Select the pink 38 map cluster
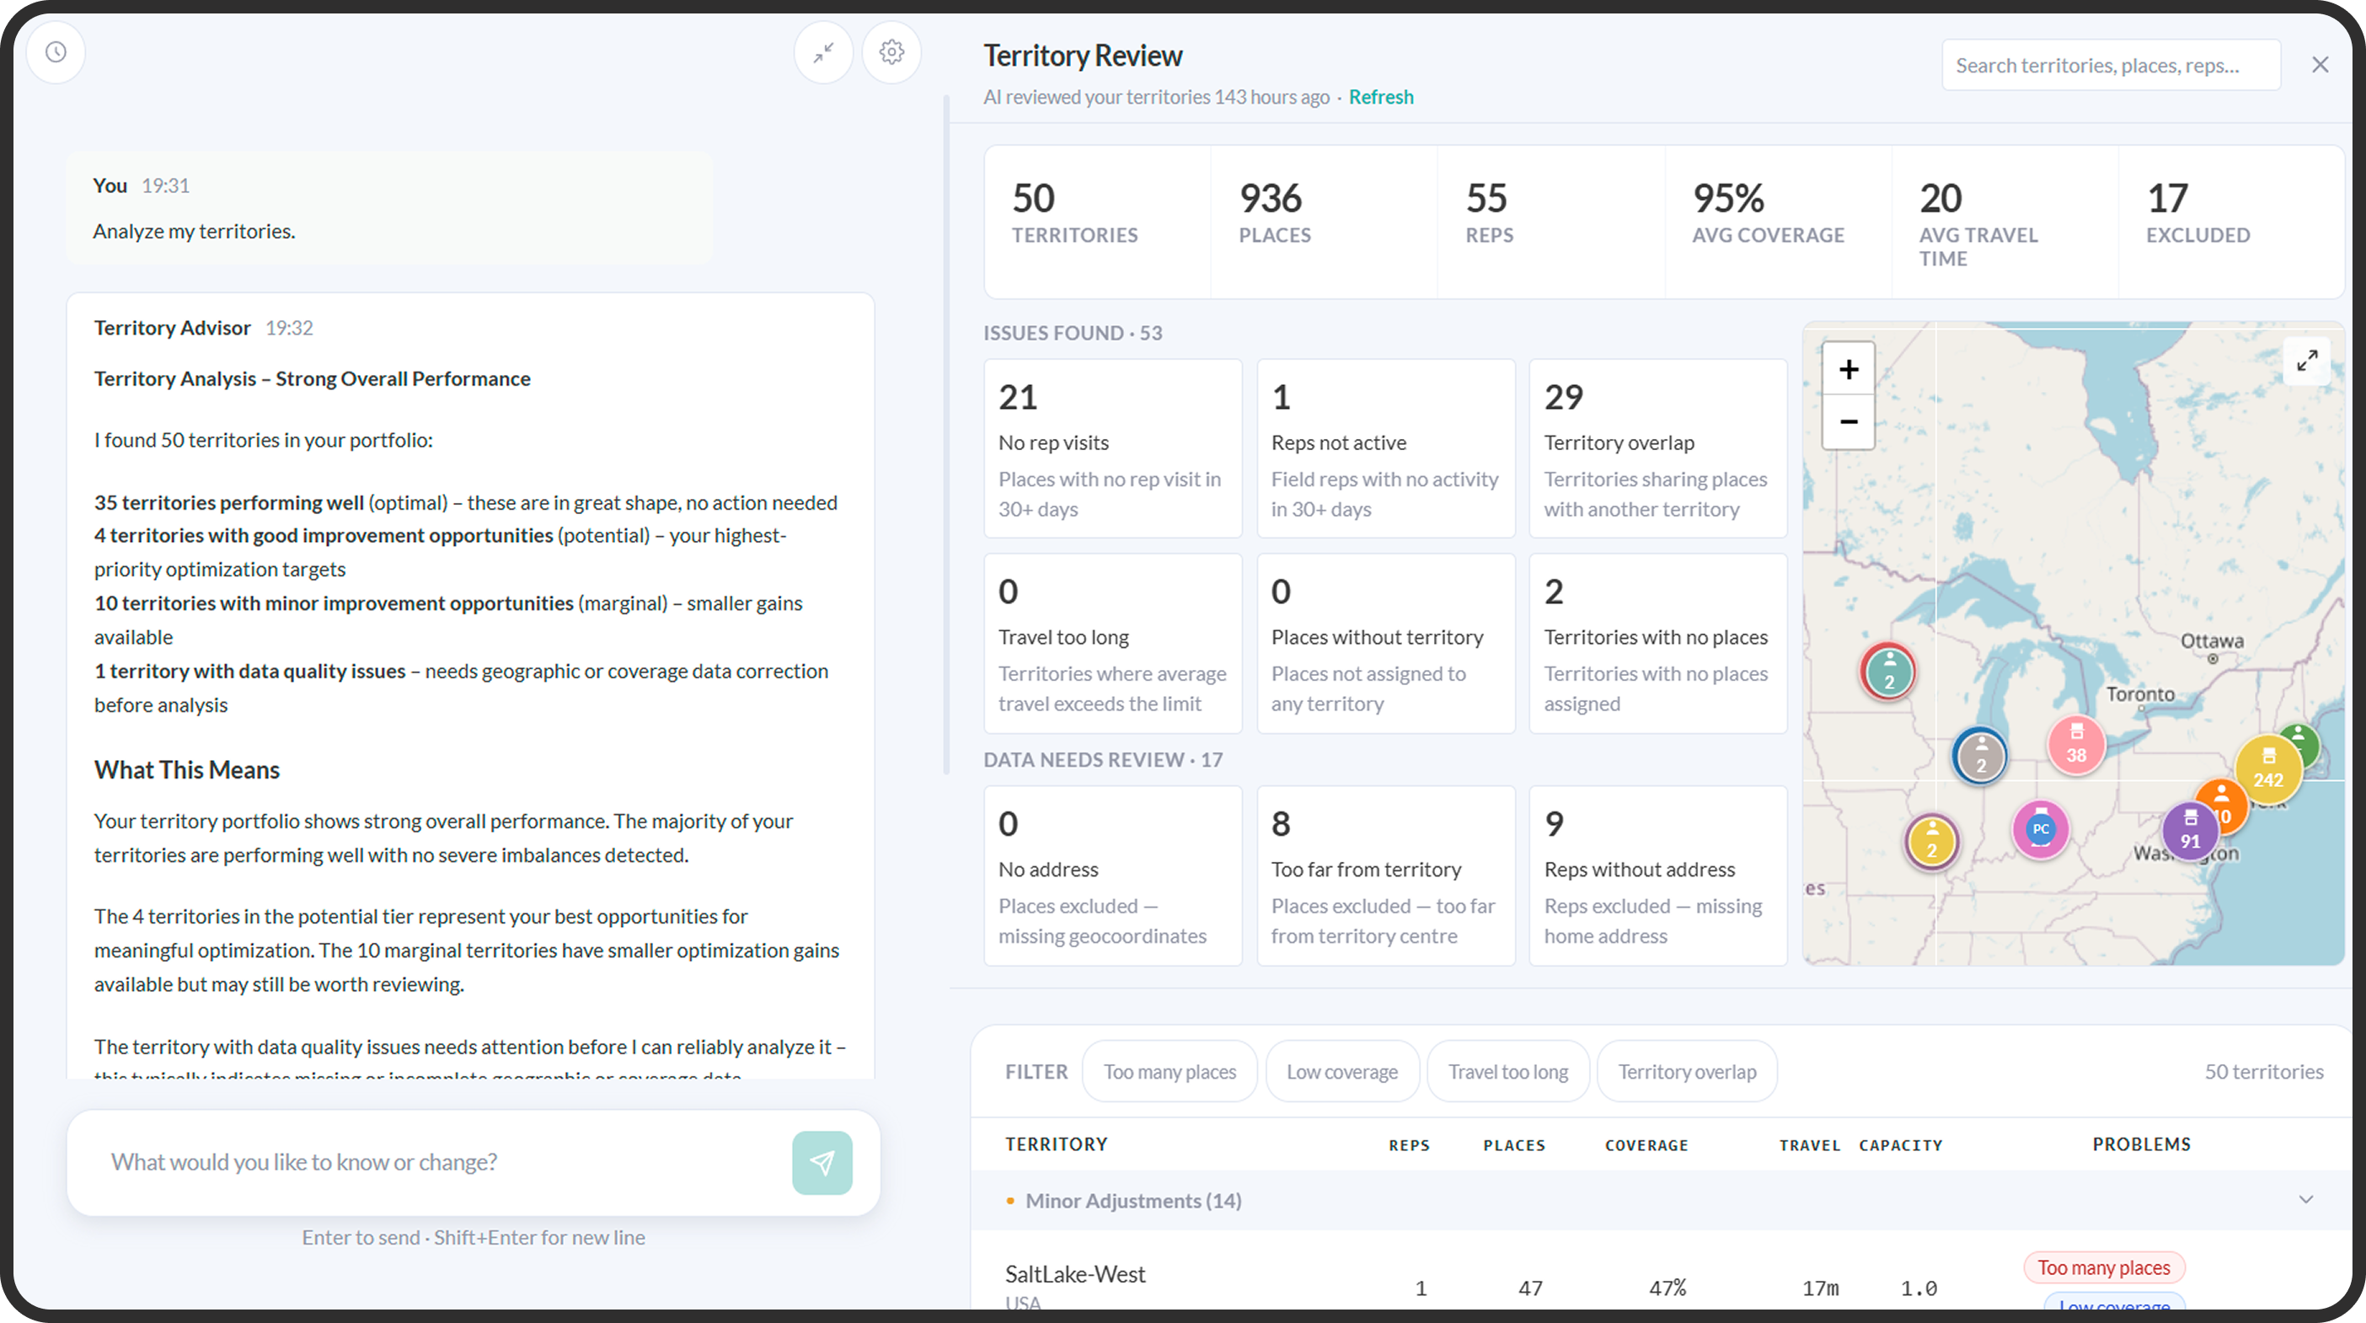Screen dimensions: 2366x1323 (x=2076, y=745)
